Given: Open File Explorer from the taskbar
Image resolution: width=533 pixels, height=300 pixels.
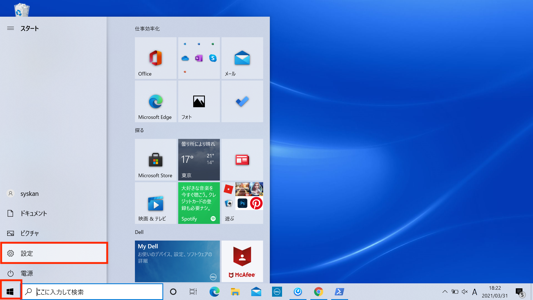Looking at the screenshot, I should pyautogui.click(x=235, y=292).
